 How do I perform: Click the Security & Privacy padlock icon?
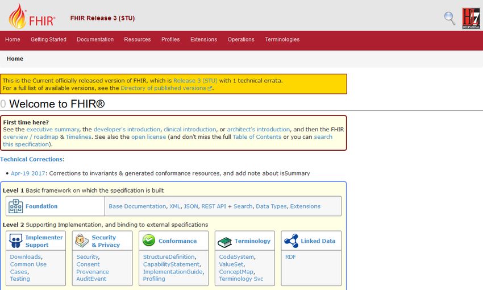coord(82,241)
